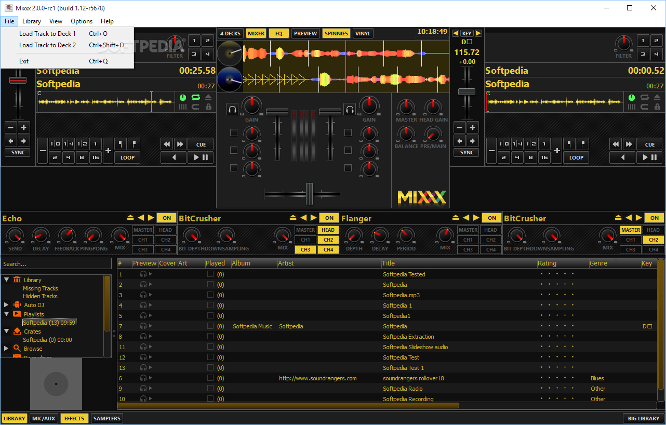Click the left deck LOOP button

click(127, 157)
